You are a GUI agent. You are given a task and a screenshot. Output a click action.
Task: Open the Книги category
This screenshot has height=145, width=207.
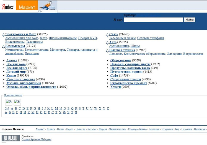pos(11,76)
